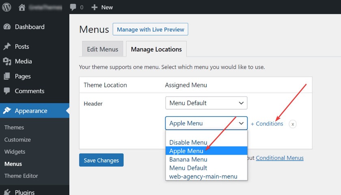The height and width of the screenshot is (195, 341).
Task: Remove the conditional menu with x button
Action: coord(293,124)
